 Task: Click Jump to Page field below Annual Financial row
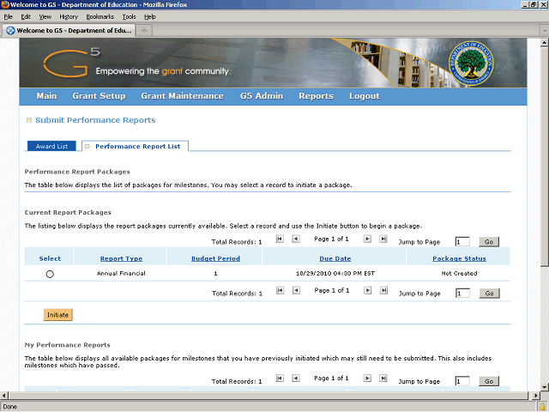coord(462,294)
